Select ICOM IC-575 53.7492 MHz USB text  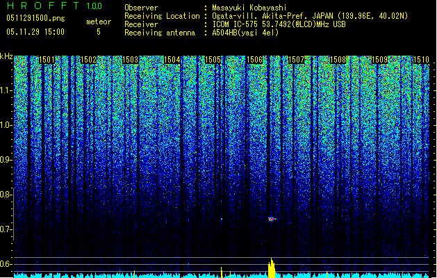(x=279, y=24)
